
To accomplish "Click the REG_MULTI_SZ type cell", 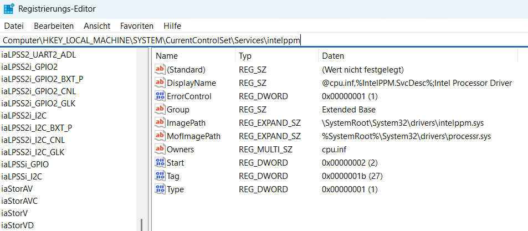I will pos(266,150).
